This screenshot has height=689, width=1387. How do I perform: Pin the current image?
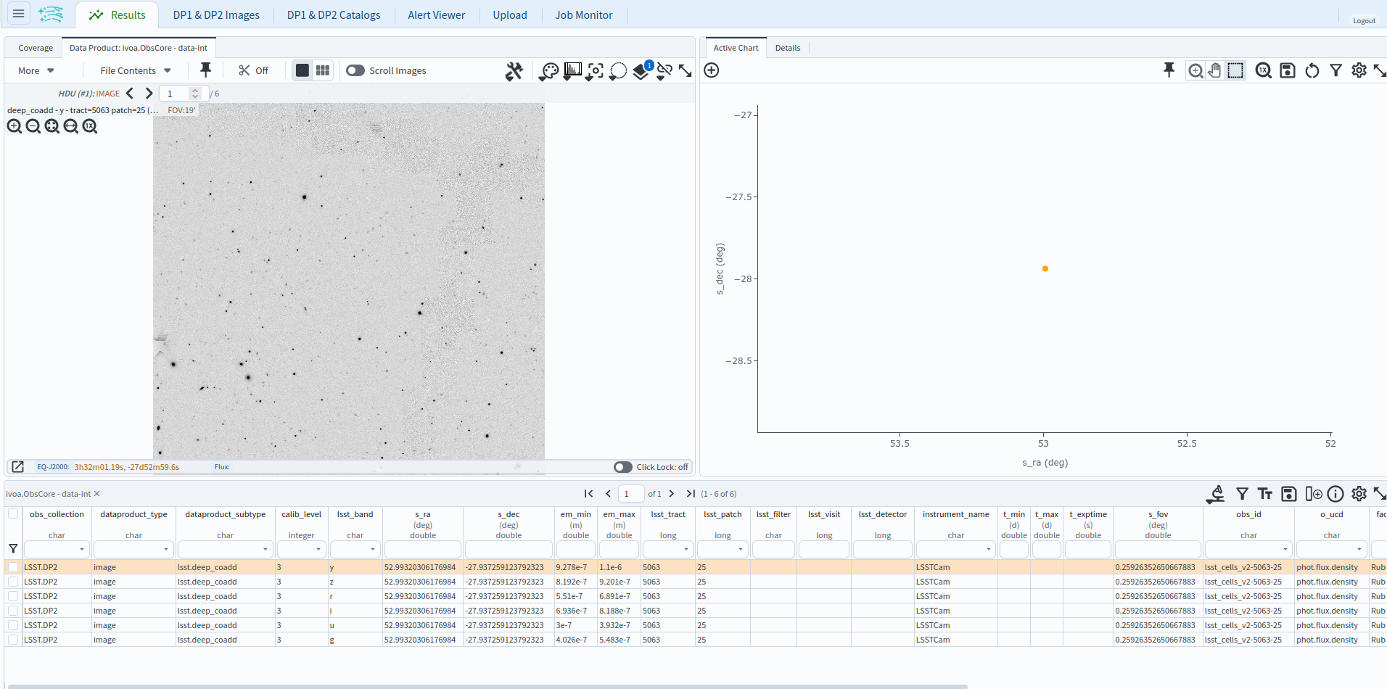(206, 70)
